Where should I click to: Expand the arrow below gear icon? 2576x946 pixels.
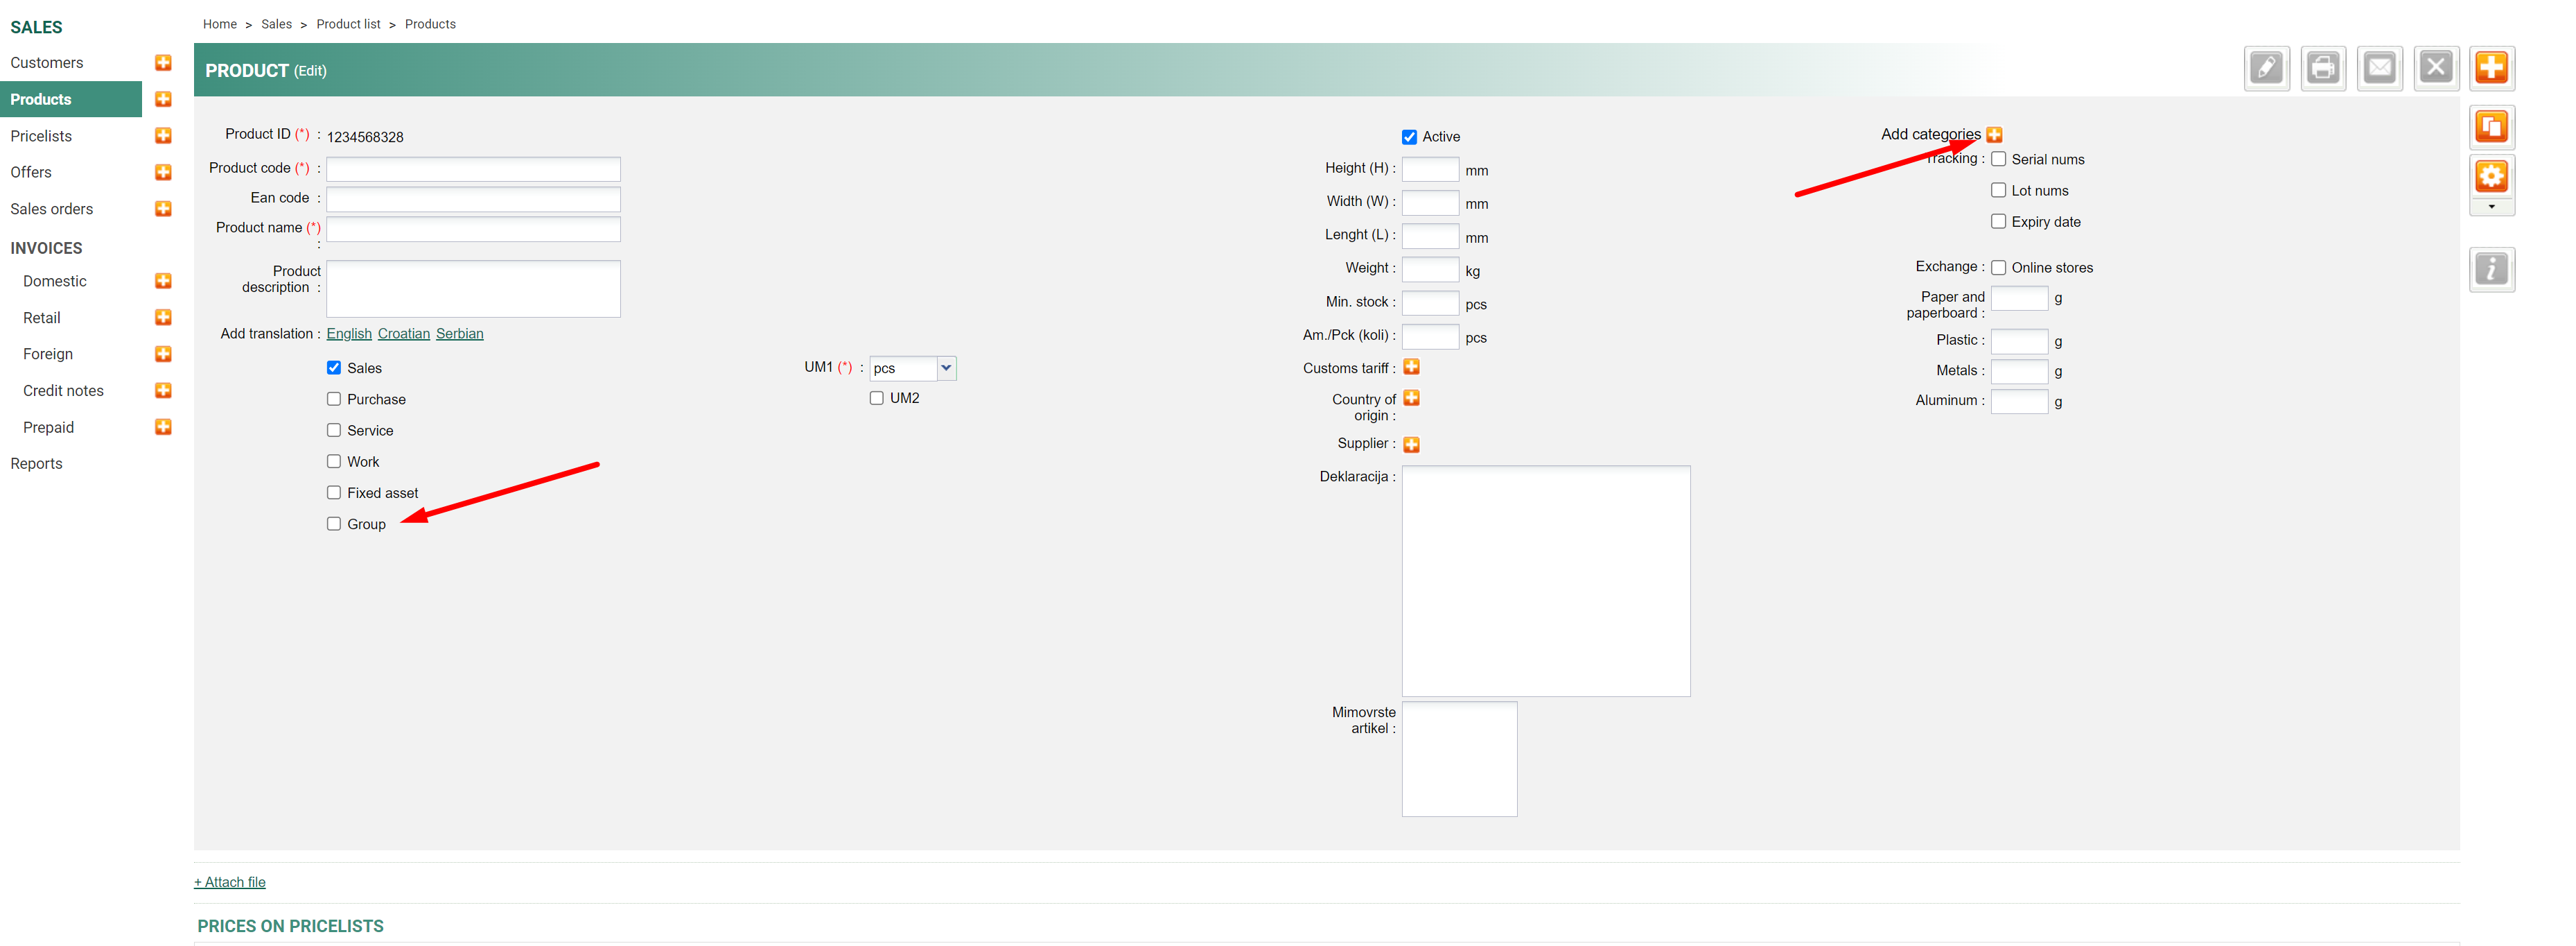point(2491,207)
